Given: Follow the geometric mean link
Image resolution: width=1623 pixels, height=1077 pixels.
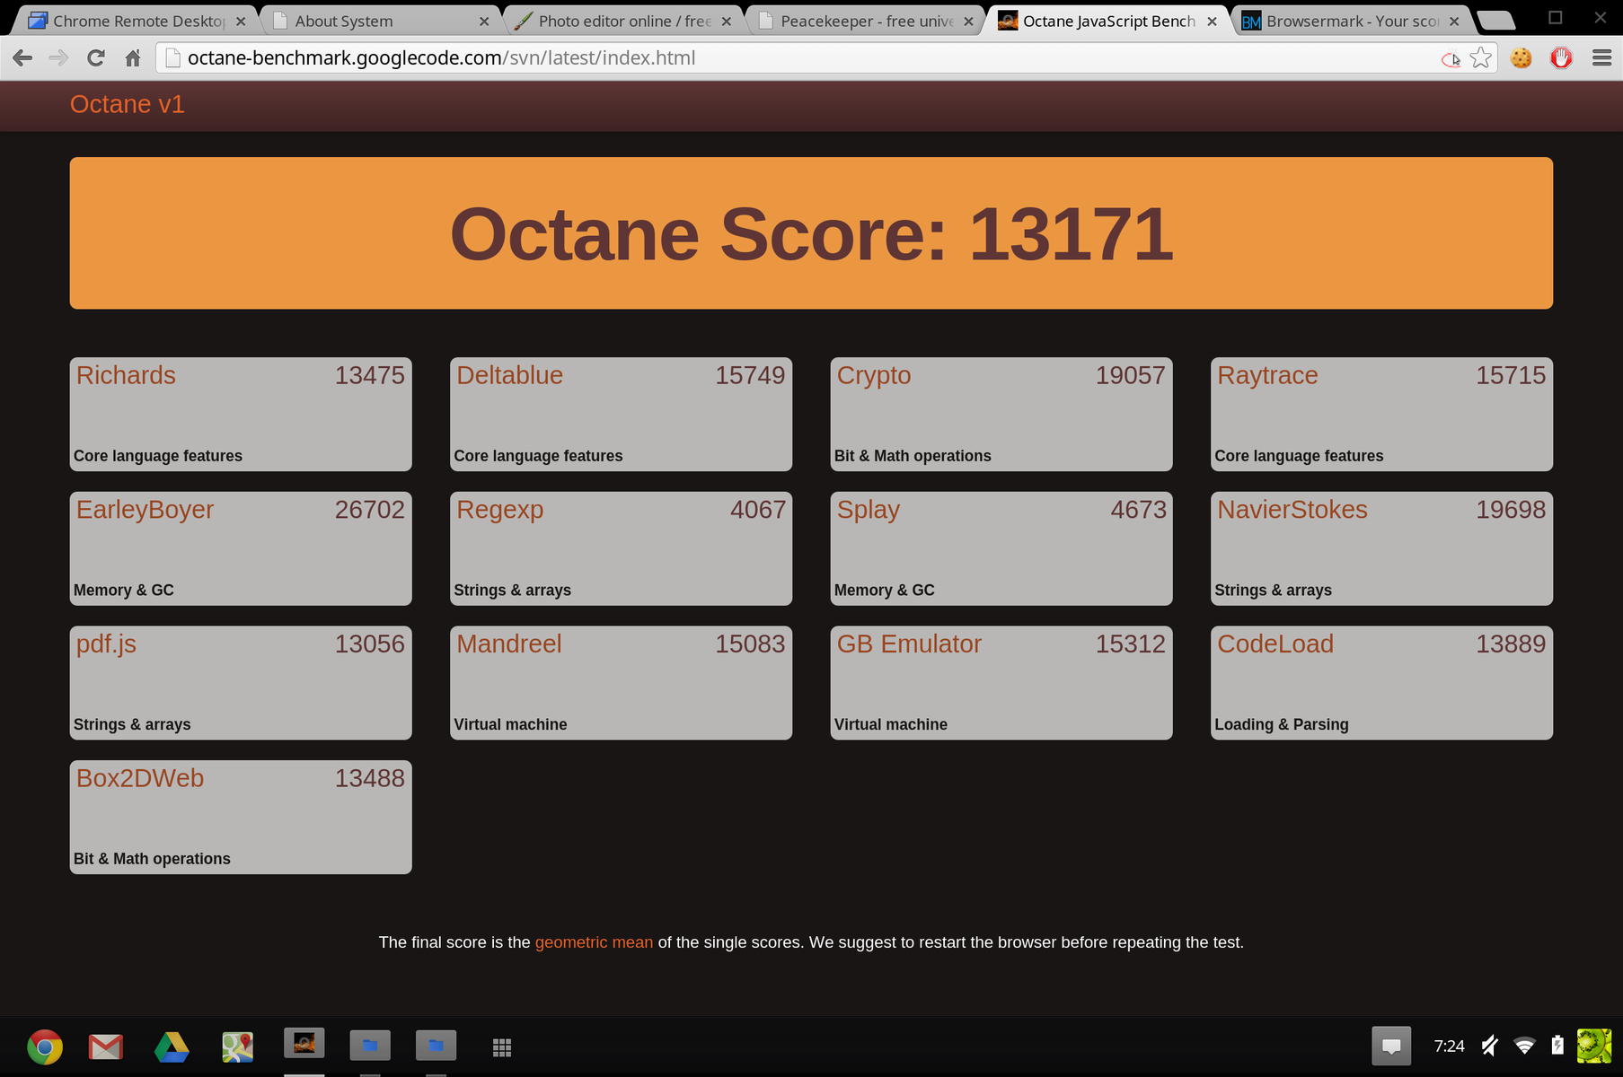Looking at the screenshot, I should coord(594,942).
